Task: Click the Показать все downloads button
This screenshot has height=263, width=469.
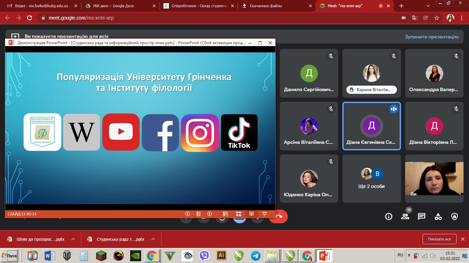Action: point(439,239)
